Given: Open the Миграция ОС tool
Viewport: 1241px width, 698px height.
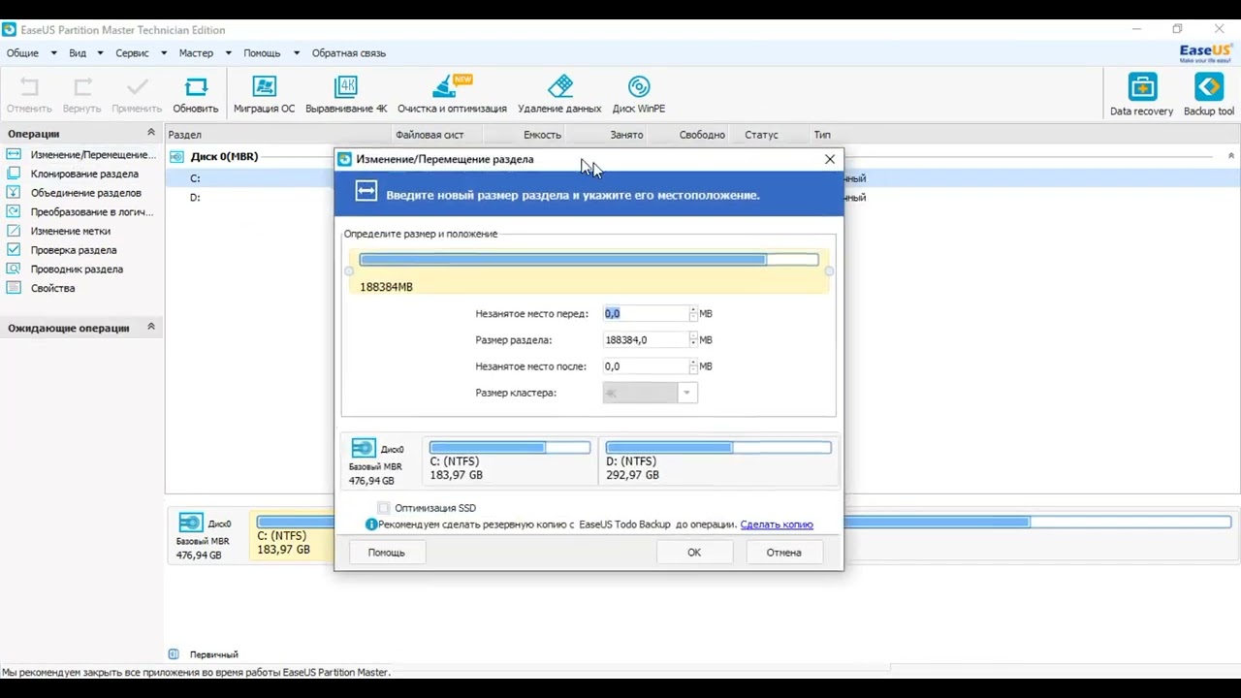Looking at the screenshot, I should [264, 95].
